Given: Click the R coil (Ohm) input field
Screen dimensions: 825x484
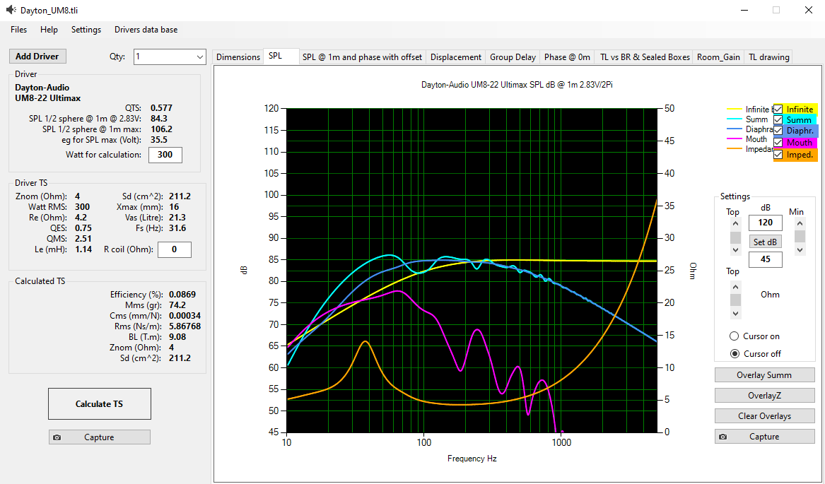Looking at the screenshot, I should tap(175, 249).
